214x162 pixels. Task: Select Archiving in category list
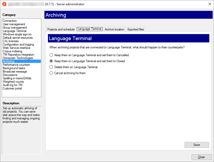coord(22,61)
